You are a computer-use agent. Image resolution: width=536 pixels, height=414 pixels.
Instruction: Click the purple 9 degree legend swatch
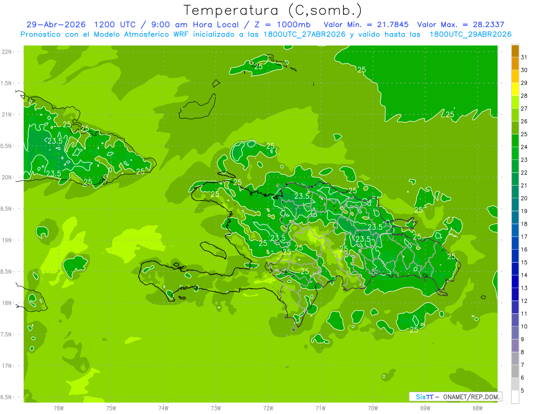click(515, 333)
